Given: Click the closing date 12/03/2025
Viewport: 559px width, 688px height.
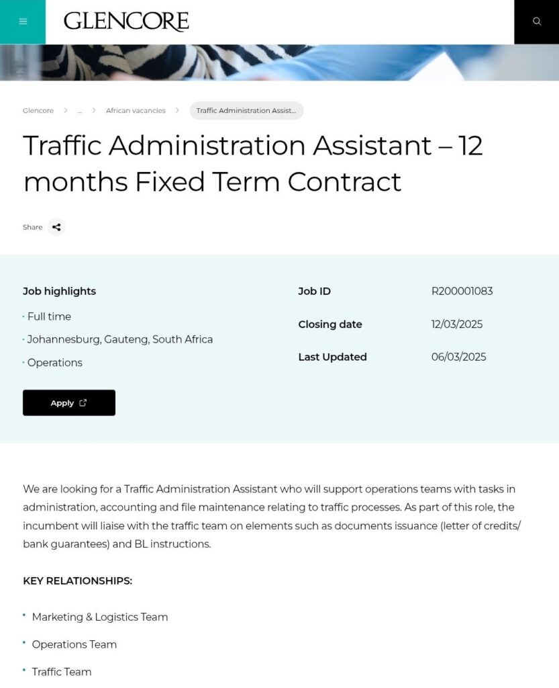Looking at the screenshot, I should pyautogui.click(x=456, y=324).
